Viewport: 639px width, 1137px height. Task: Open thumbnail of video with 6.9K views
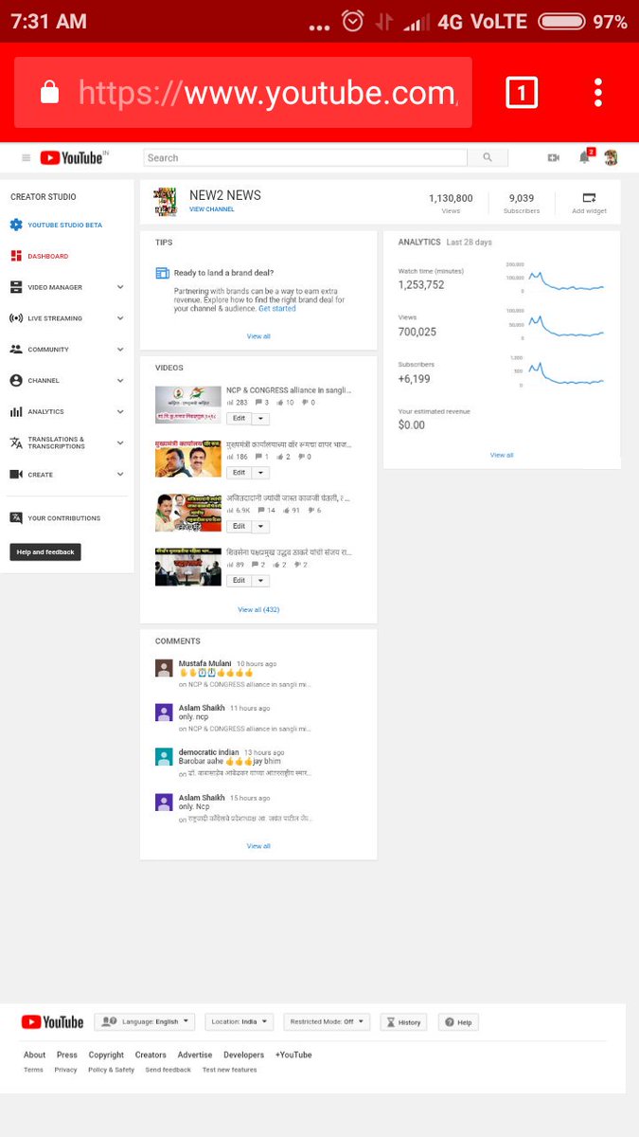pyautogui.click(x=188, y=513)
